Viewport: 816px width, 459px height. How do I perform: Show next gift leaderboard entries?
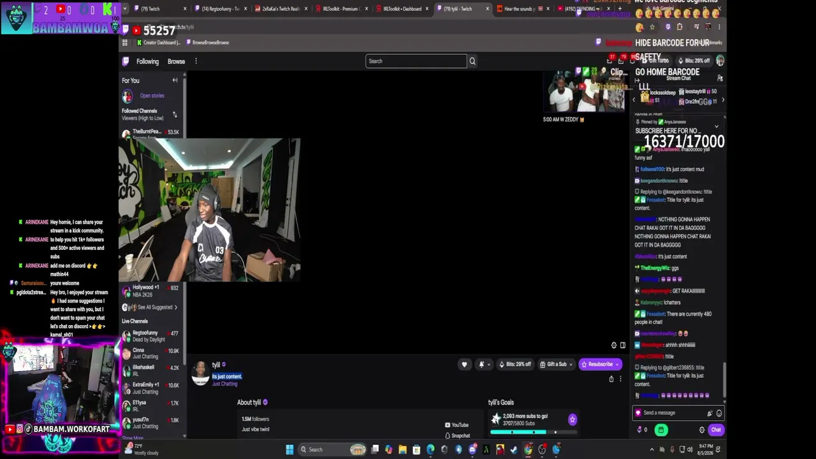(x=722, y=100)
